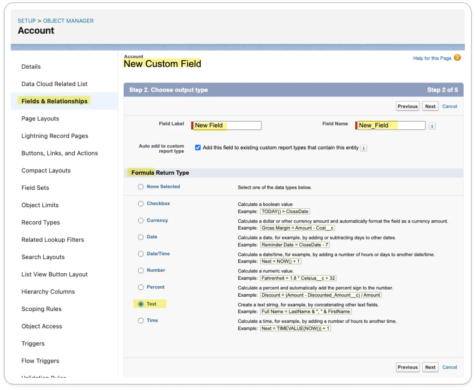Image resolution: width=476 pixels, height=390 pixels.
Task: Toggle the auto add to report types checkbox
Action: (x=198, y=148)
